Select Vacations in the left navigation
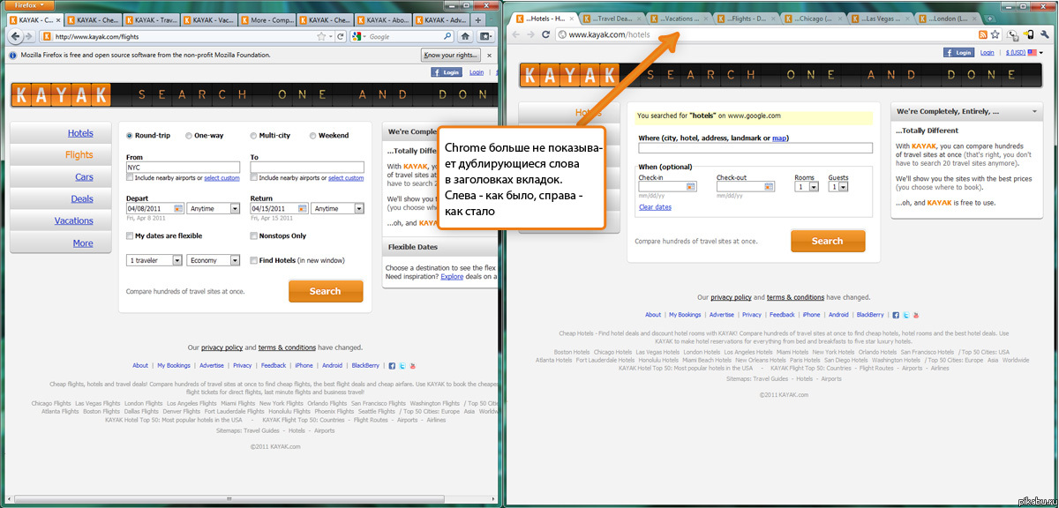This screenshot has width=1059, height=508. [73, 220]
